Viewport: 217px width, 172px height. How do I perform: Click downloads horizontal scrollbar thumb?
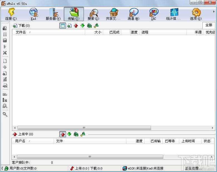pos(84,128)
